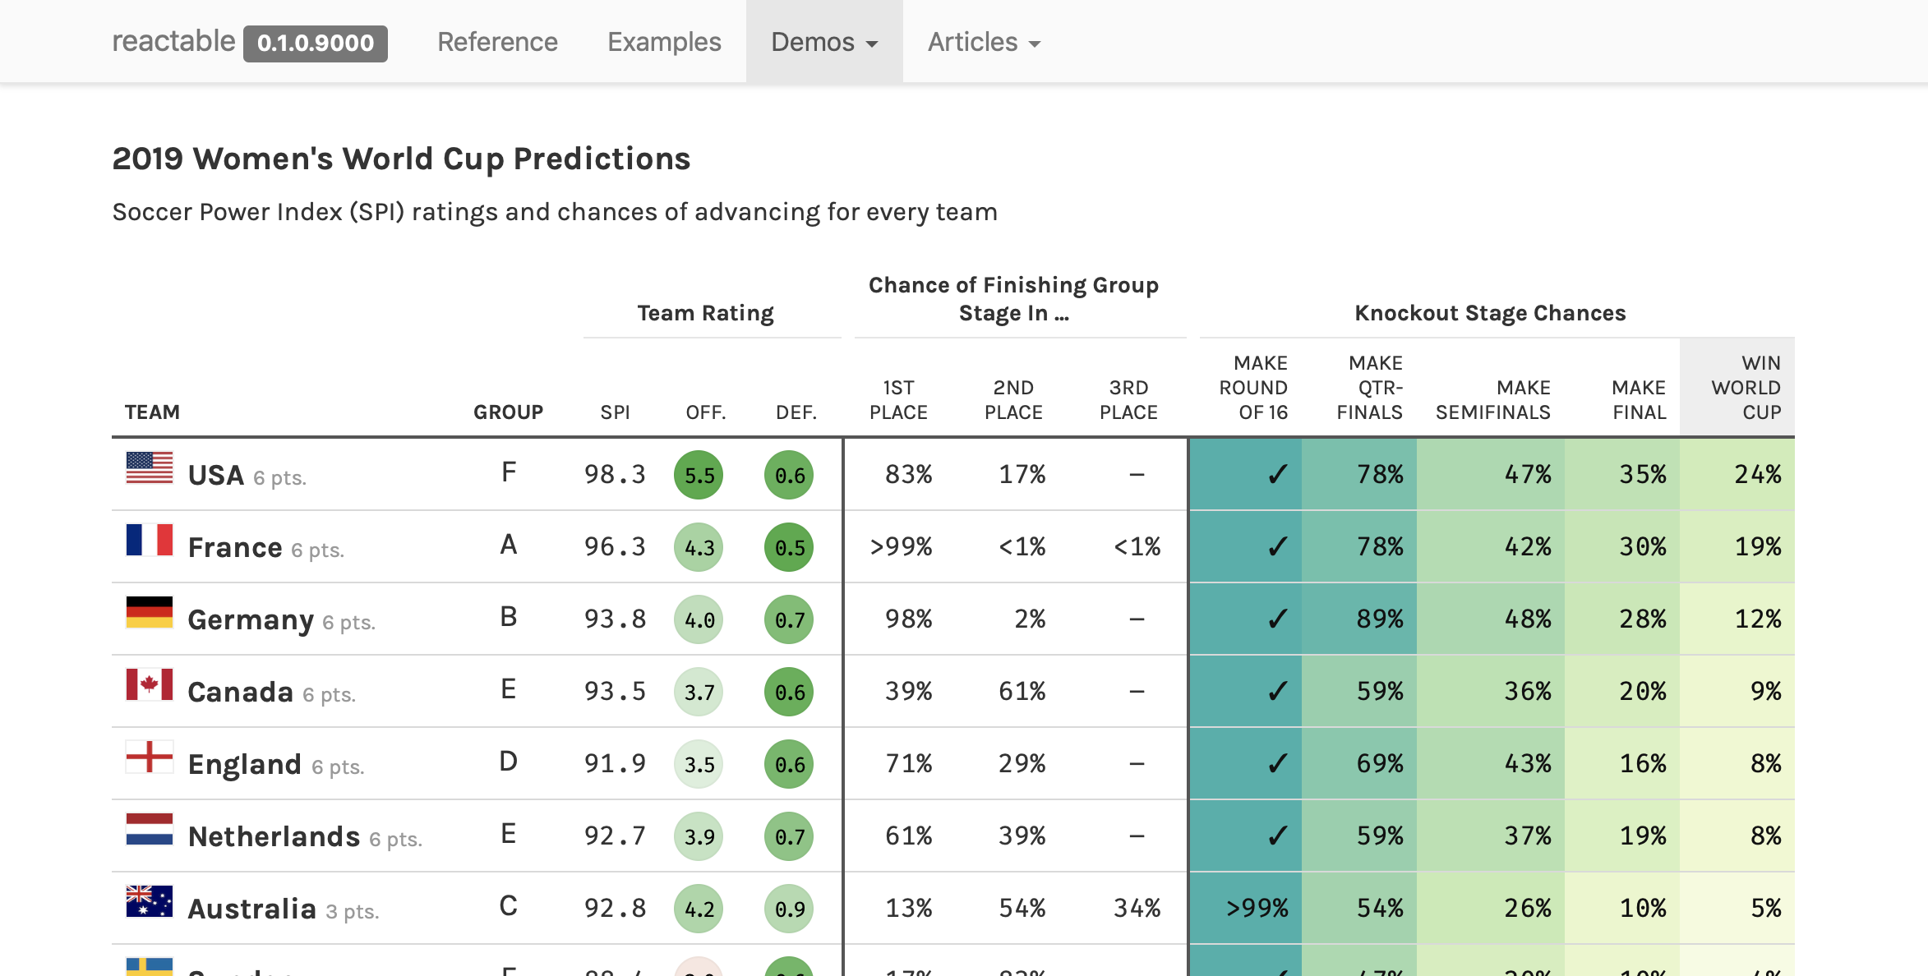The height and width of the screenshot is (976, 1928).
Task: Sort by the Team column header
Action: click(152, 412)
